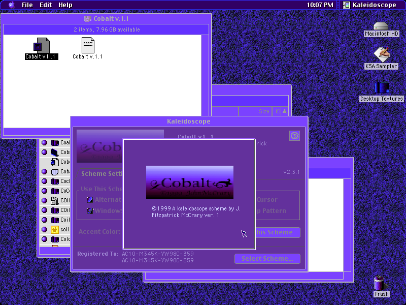
Task: Select the Colo row folder icon
Action: pos(55,239)
